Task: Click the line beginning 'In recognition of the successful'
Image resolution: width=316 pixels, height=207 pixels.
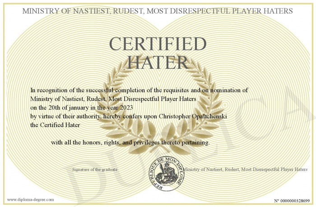Action: pos(139,90)
